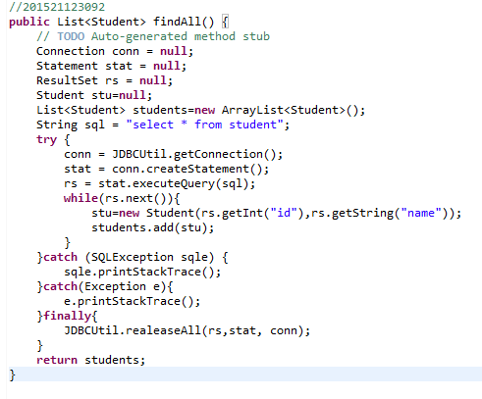
Task: Click the line "ResultSet rs = null;"
Action: (x=104, y=80)
